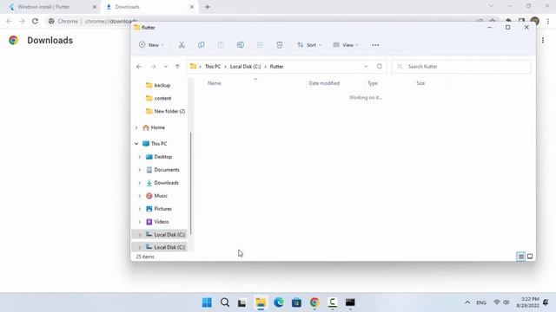Screen dimensions: 556x312
Task: Open the Windows Start menu
Action: click(207, 302)
